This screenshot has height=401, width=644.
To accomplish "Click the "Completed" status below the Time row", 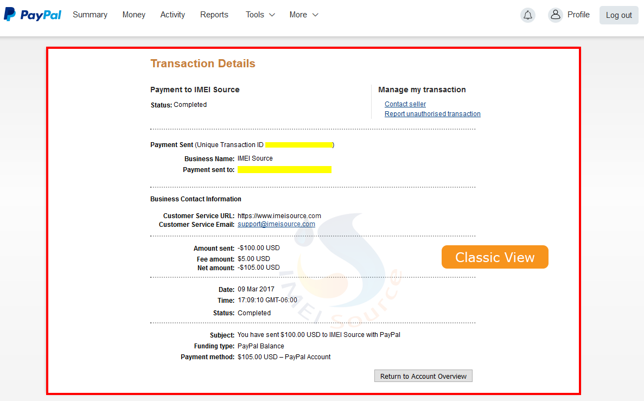I will coord(254,313).
